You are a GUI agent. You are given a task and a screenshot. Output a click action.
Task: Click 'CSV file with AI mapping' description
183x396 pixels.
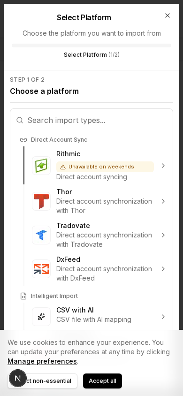(x=94, y=320)
